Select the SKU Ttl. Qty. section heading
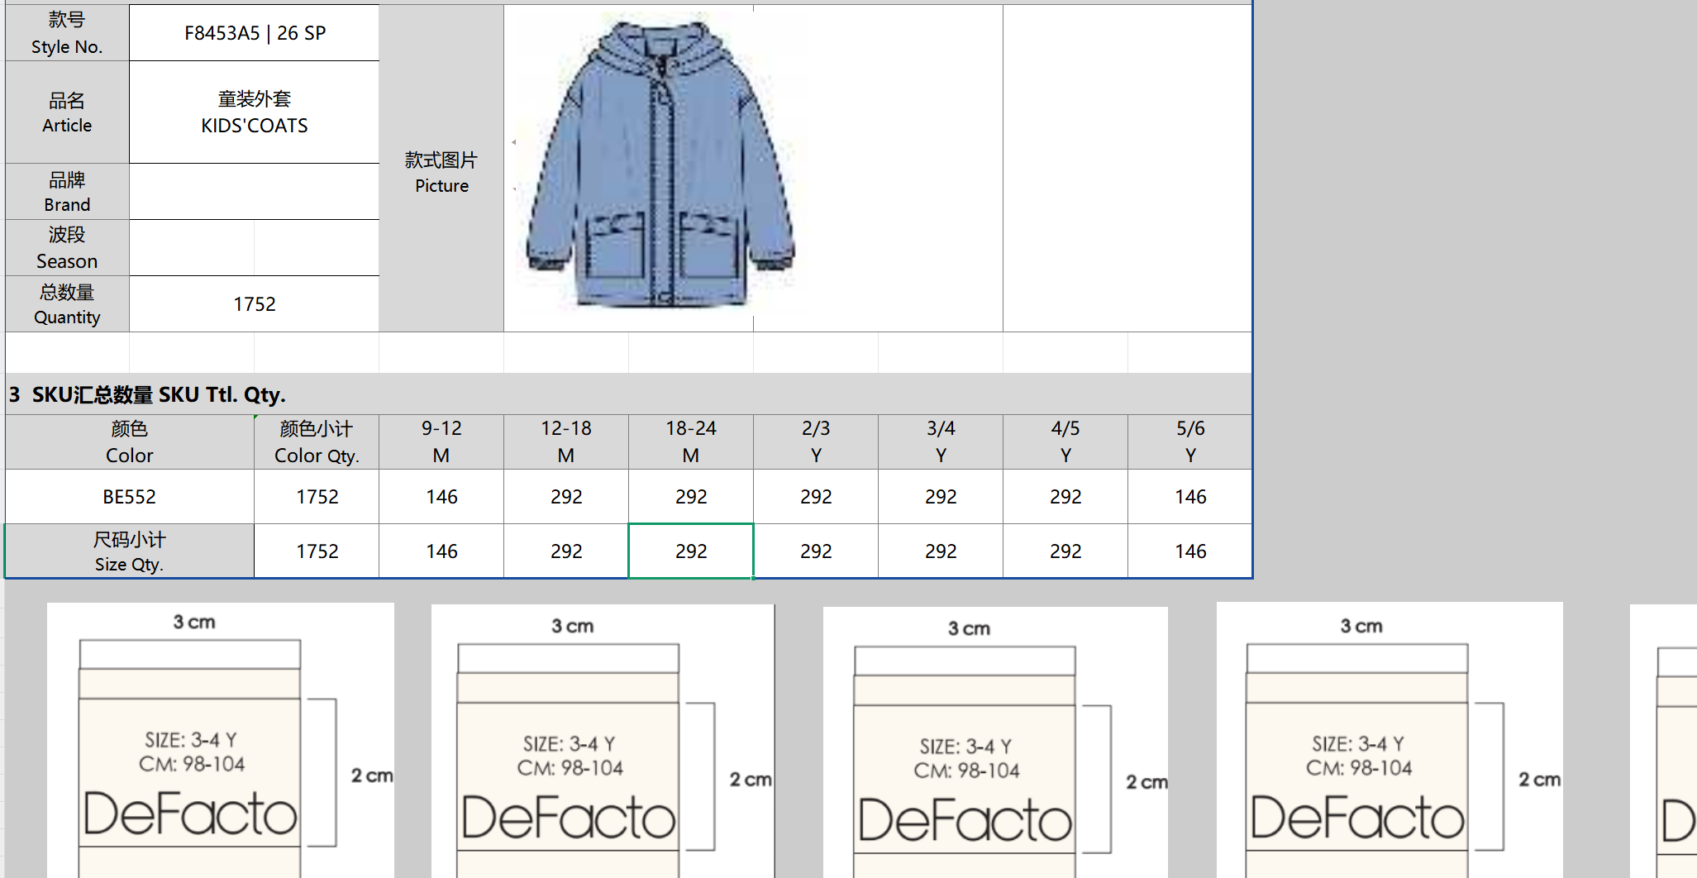This screenshot has width=1697, height=878. [x=149, y=394]
